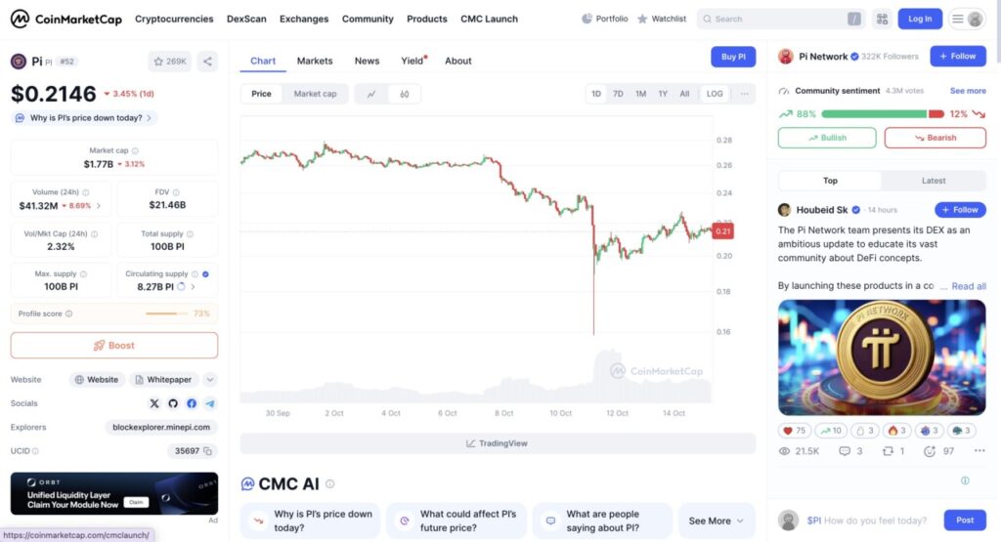
Task: Open the chart's three-dot more options menu
Action: (x=745, y=94)
